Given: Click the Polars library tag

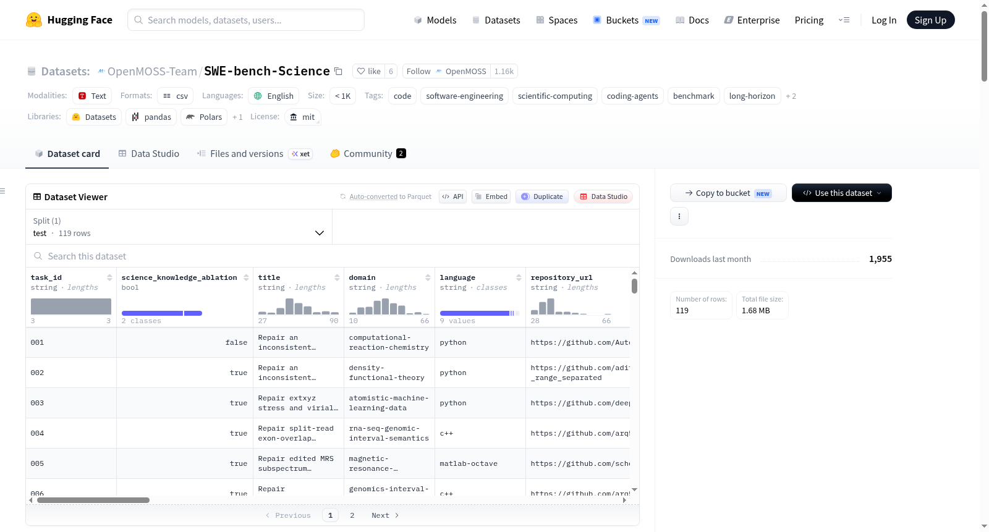Looking at the screenshot, I should (x=204, y=117).
